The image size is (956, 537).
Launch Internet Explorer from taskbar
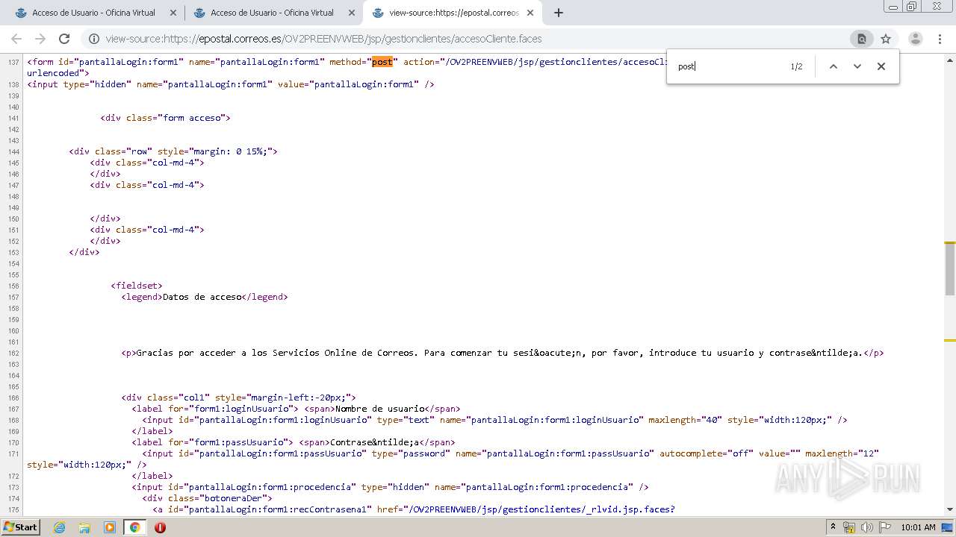(x=60, y=527)
